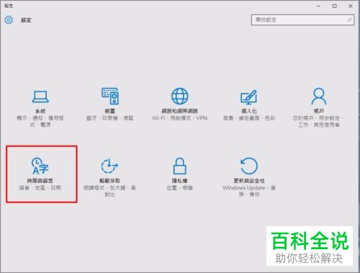This screenshot has height=273, width=360.
Task: Click the 更新與安全性 label text
Action: [249, 181]
